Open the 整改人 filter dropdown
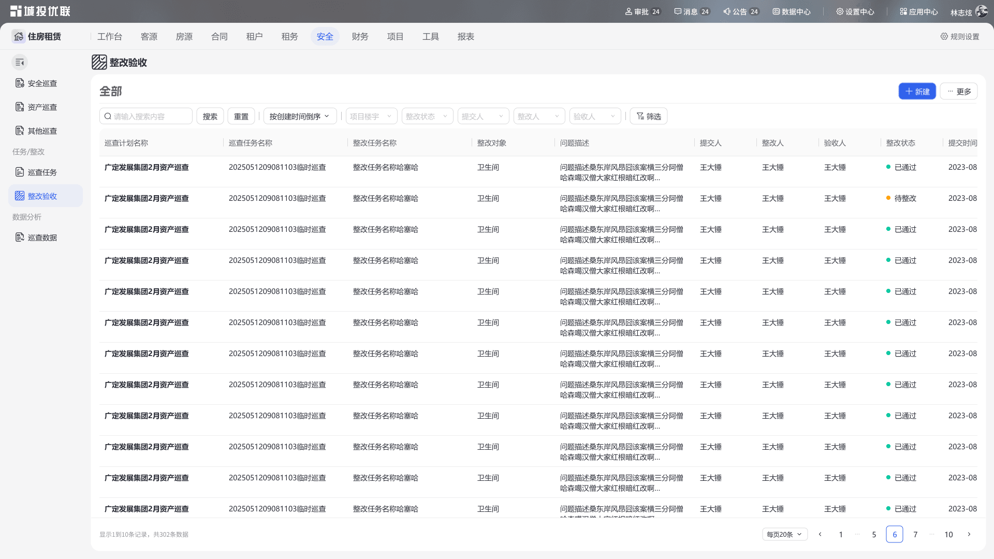 point(539,116)
